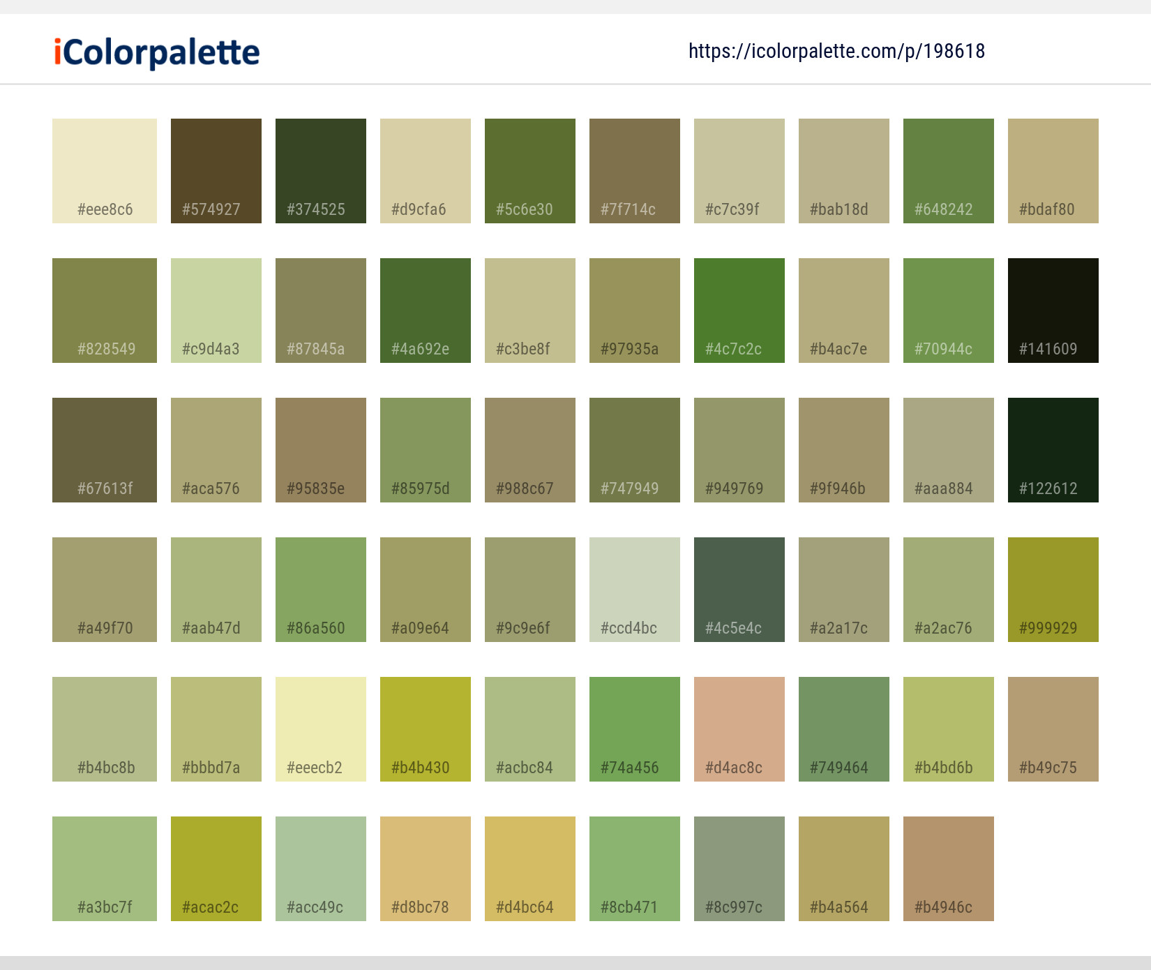Select the #97935a swatch
The image size is (1151, 970).
[x=635, y=311]
